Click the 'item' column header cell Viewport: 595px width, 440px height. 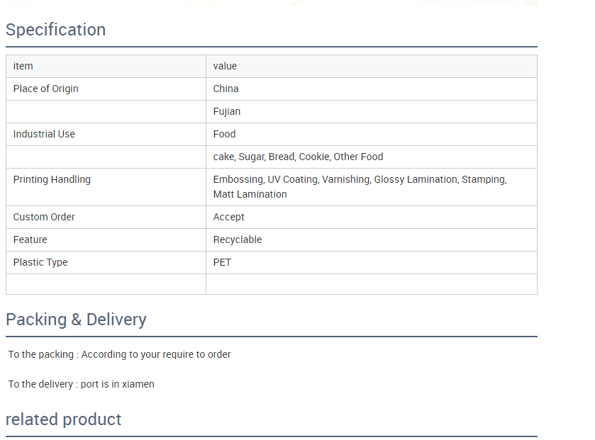[x=23, y=66]
